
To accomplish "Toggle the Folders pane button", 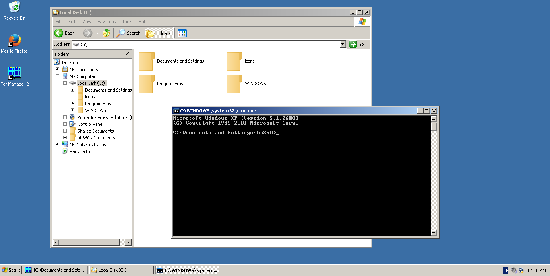I will pos(158,33).
